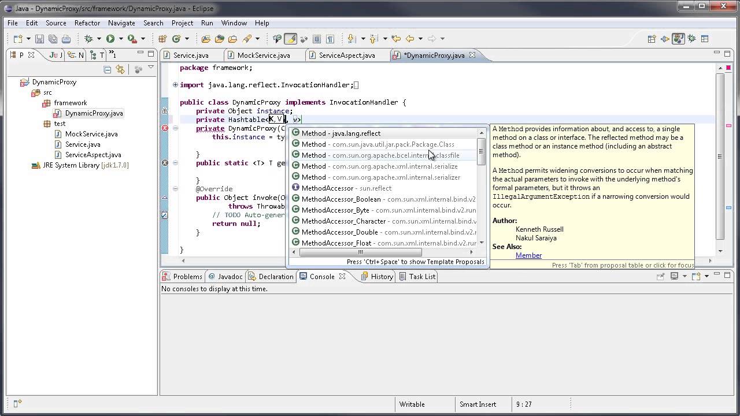The height and width of the screenshot is (416, 740).
Task: Click the Save icon in toolbar
Action: point(39,39)
